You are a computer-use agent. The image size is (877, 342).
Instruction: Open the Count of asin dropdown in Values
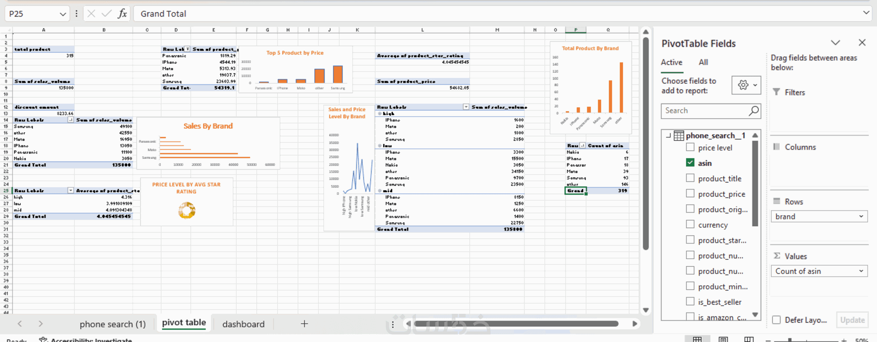click(x=861, y=271)
